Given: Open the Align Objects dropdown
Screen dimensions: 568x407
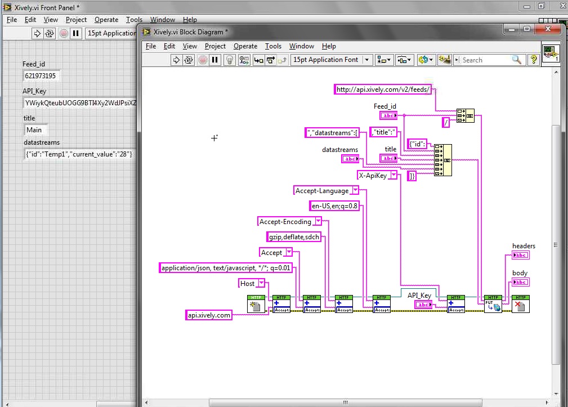Looking at the screenshot, I should point(384,60).
